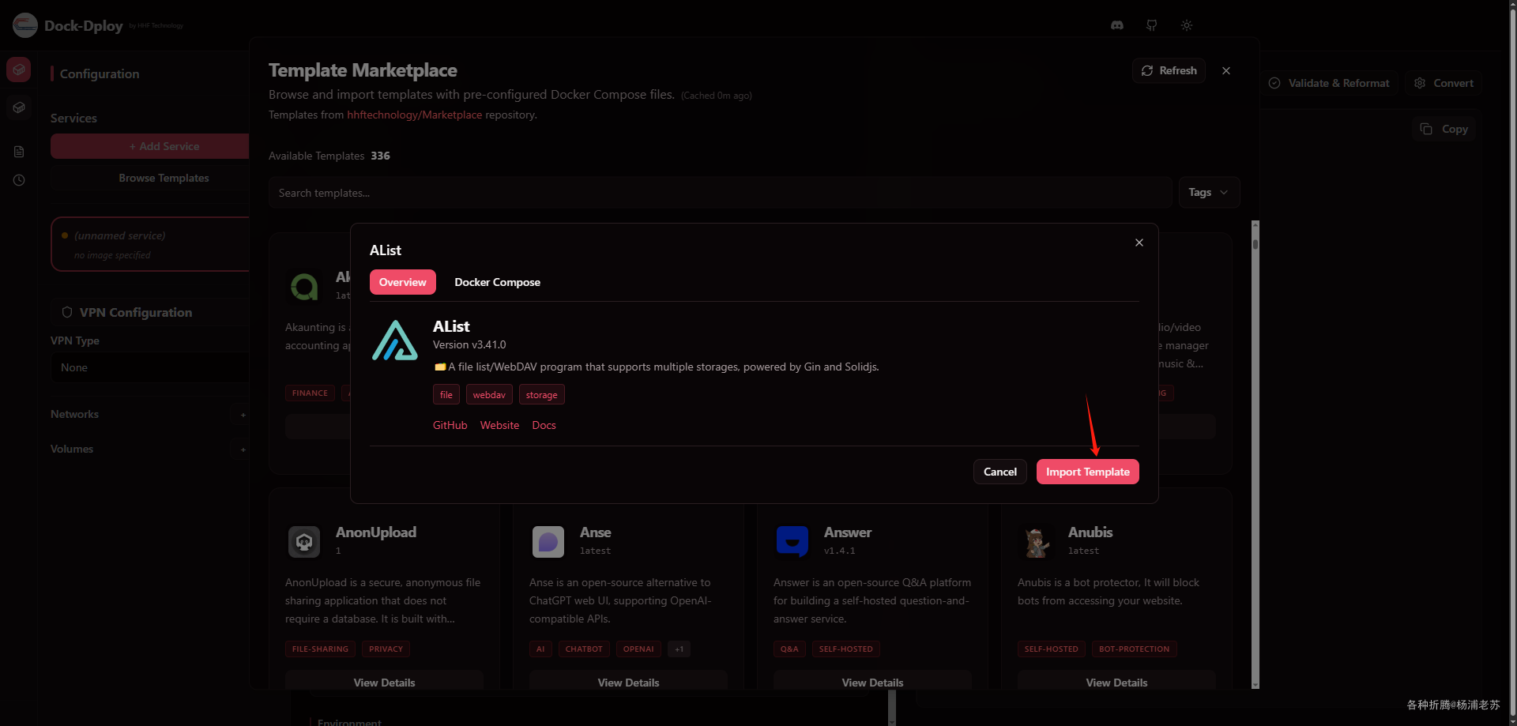Add a new network with plus icon

(x=243, y=415)
